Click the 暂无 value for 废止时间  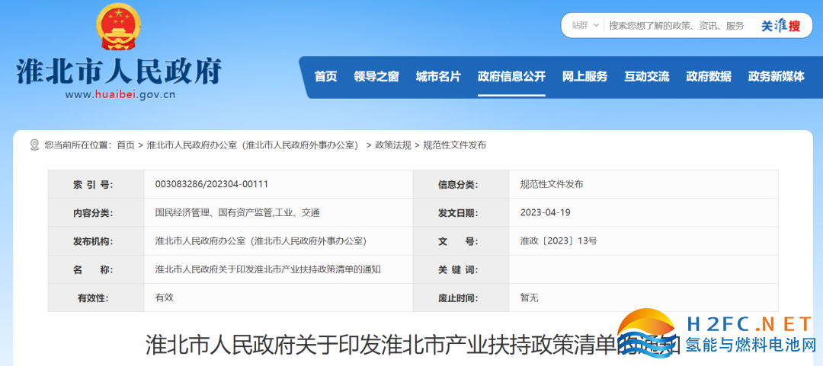[x=529, y=298]
